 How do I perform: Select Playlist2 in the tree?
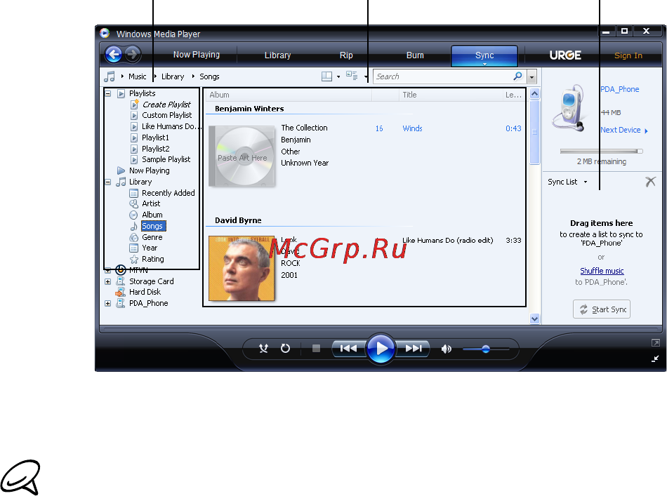click(x=156, y=149)
